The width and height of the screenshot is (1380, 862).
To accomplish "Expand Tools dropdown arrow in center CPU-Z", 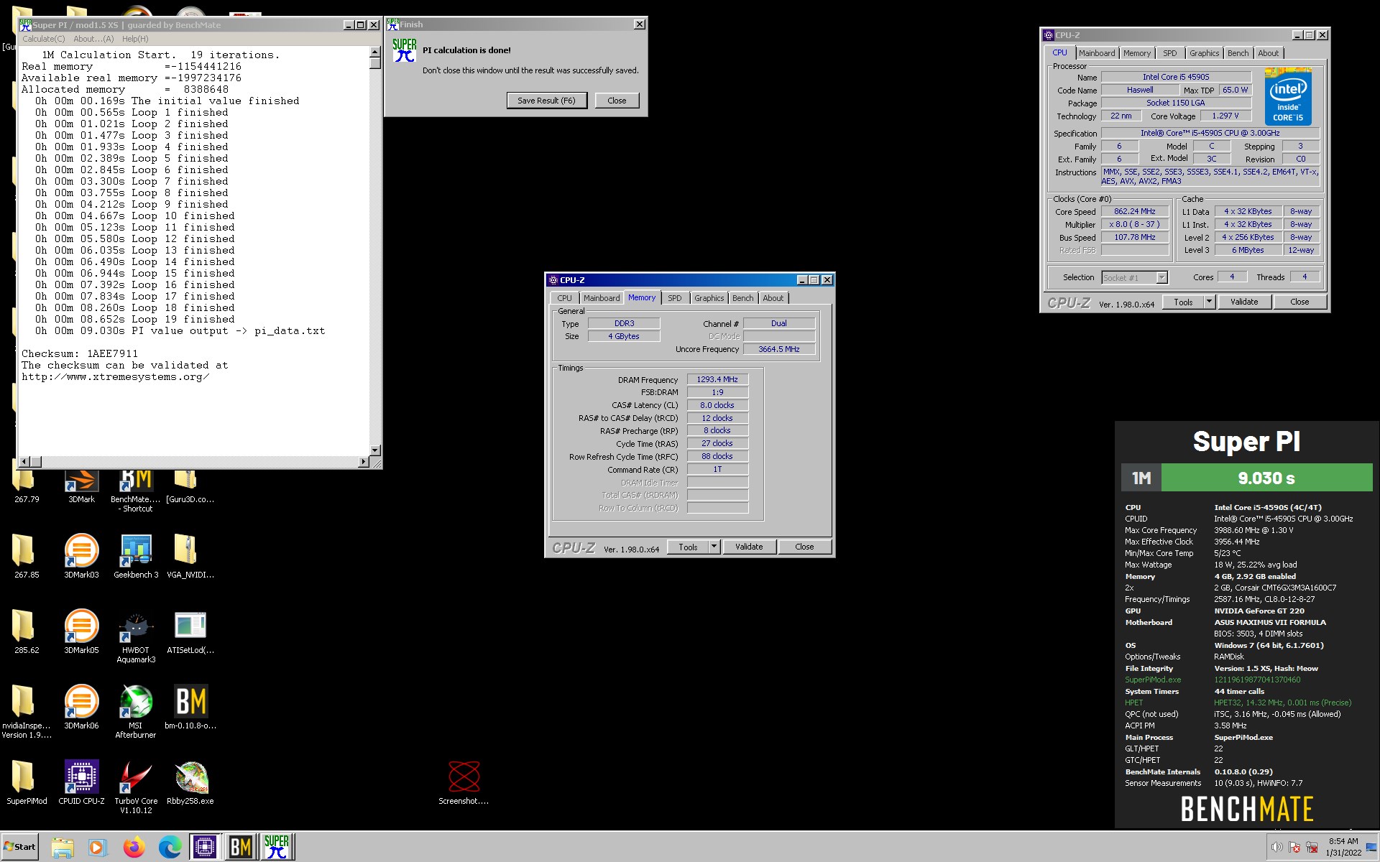I will click(714, 547).
